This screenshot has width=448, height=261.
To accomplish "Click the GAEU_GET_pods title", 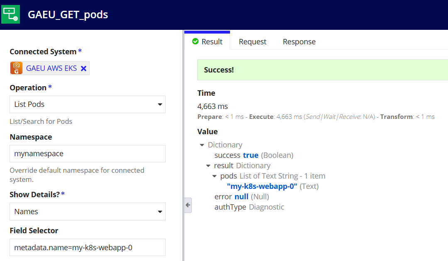I will point(68,15).
